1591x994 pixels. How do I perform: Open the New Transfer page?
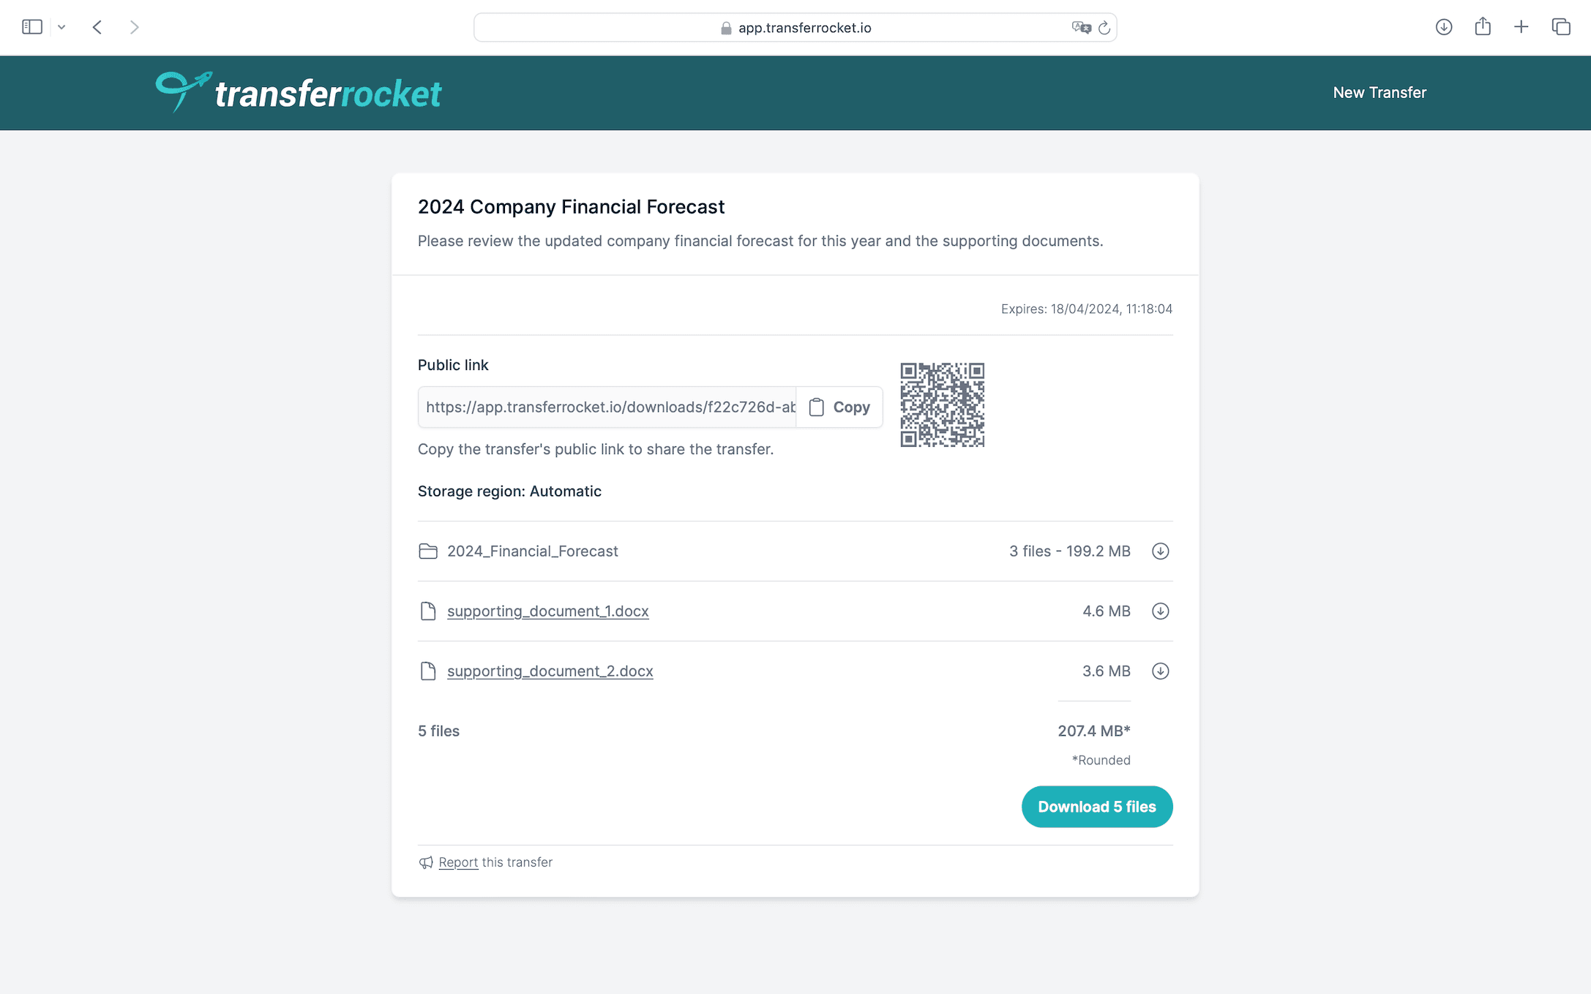coord(1380,93)
